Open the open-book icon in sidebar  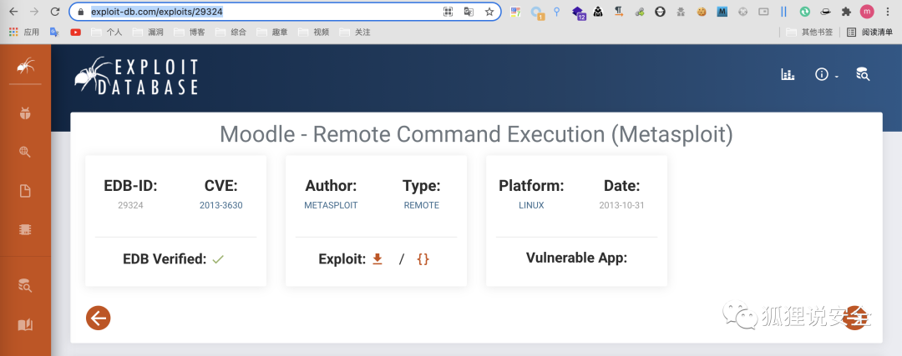(x=25, y=325)
